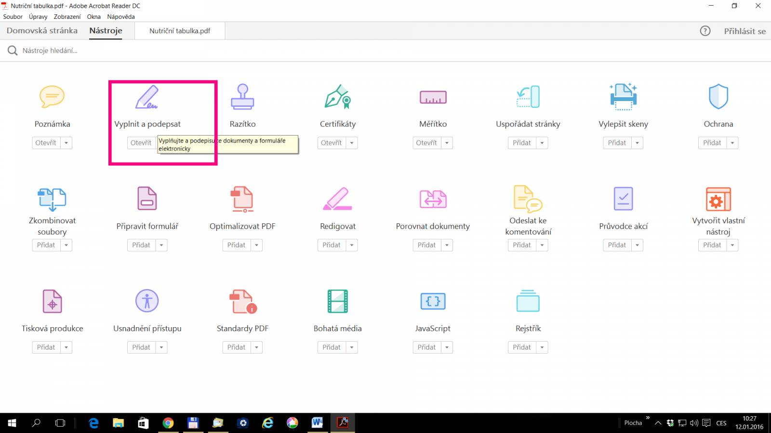Open the Standardy PDF icon
Screen dimensions: 771x433
pyautogui.click(x=242, y=301)
